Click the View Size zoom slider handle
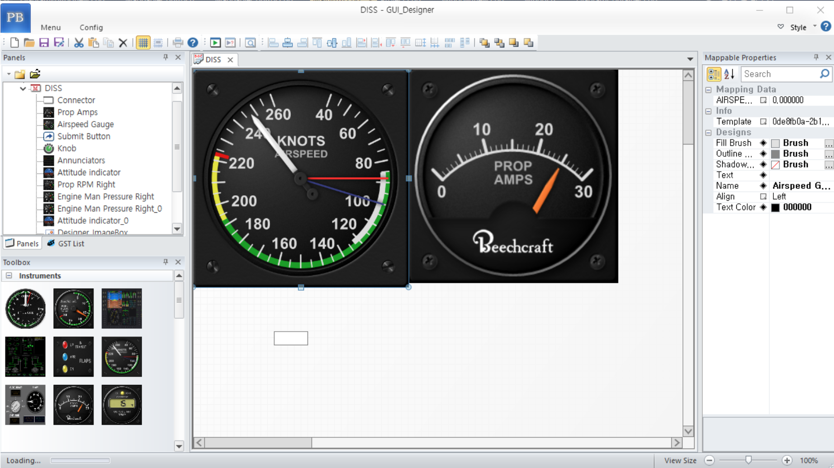The image size is (834, 468). (x=749, y=460)
